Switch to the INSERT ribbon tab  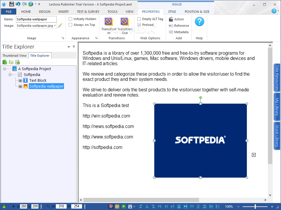pyautogui.click(x=63, y=12)
